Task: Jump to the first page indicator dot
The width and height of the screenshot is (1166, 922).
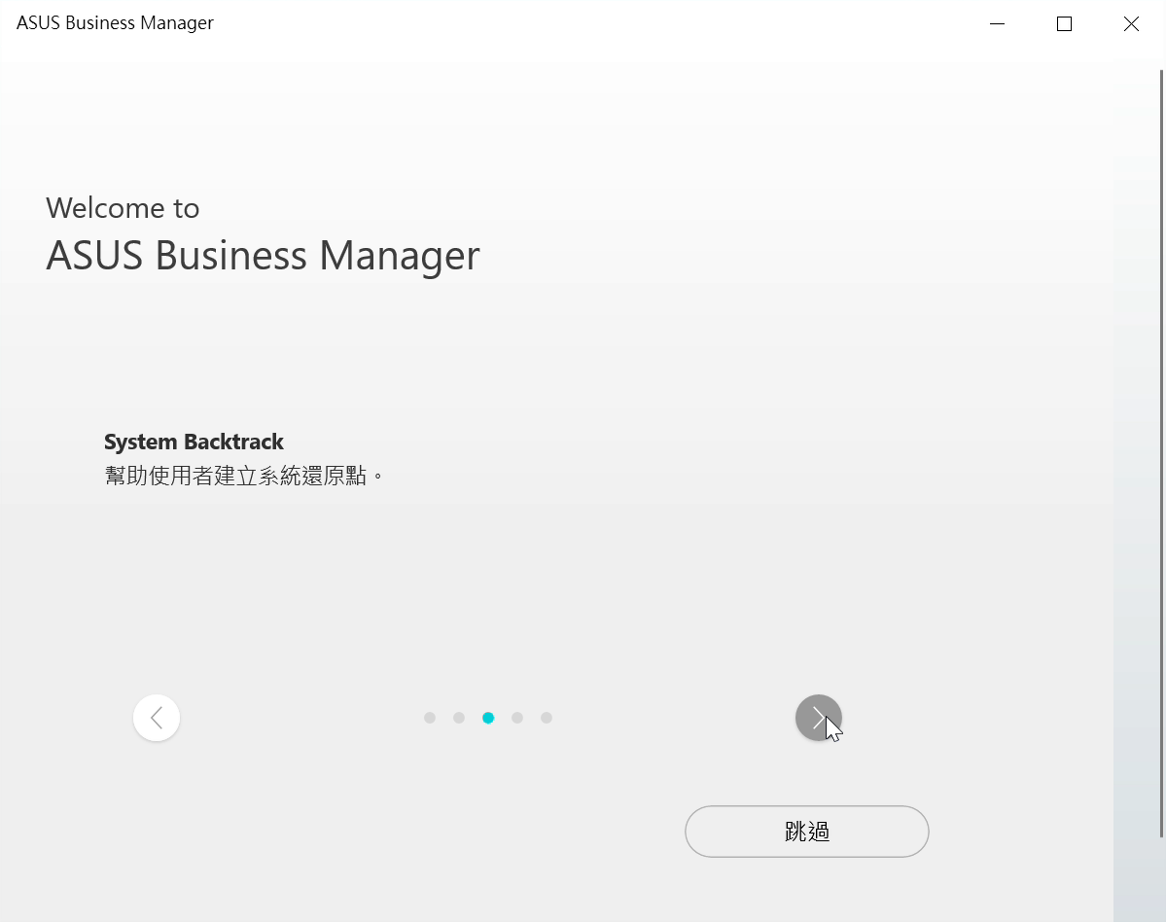Action: [x=430, y=718]
